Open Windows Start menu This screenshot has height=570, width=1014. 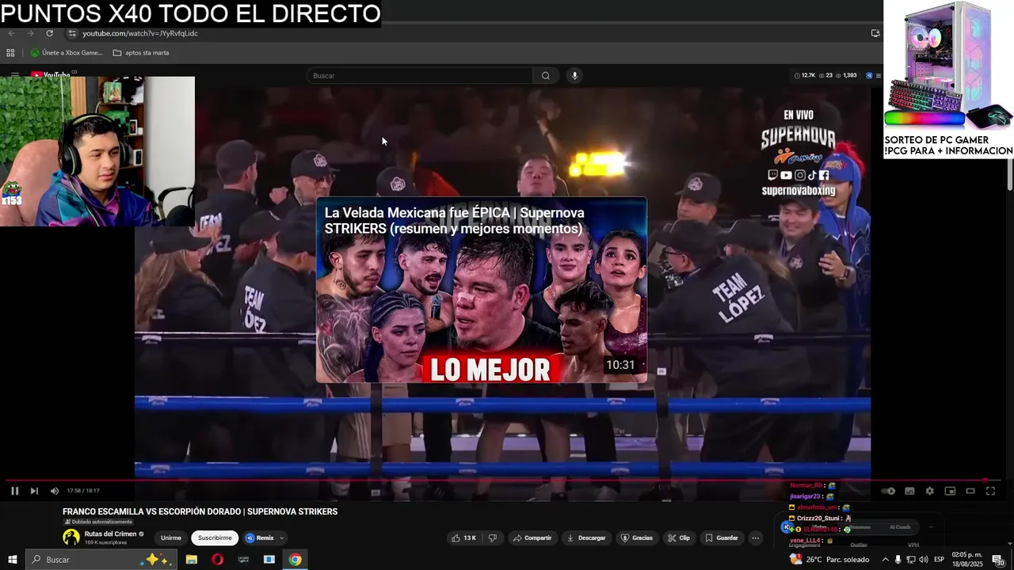[12, 560]
